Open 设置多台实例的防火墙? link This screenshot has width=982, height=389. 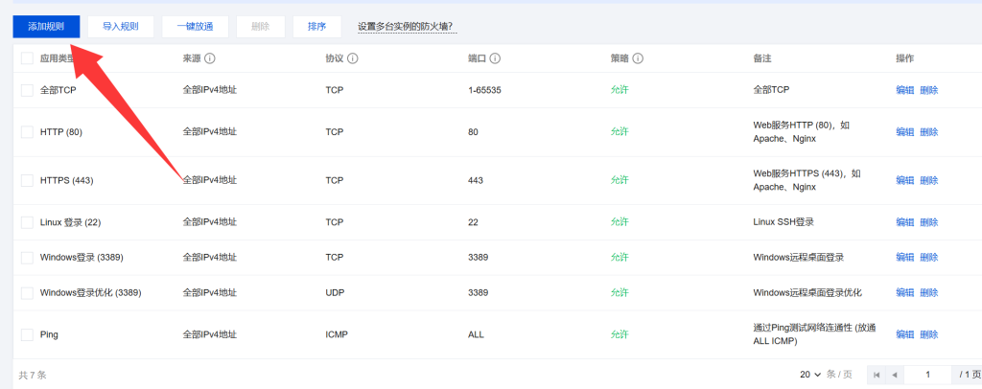[405, 27]
